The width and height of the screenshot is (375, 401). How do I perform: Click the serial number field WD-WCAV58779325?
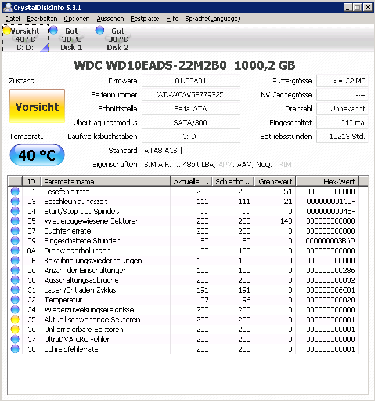click(191, 95)
